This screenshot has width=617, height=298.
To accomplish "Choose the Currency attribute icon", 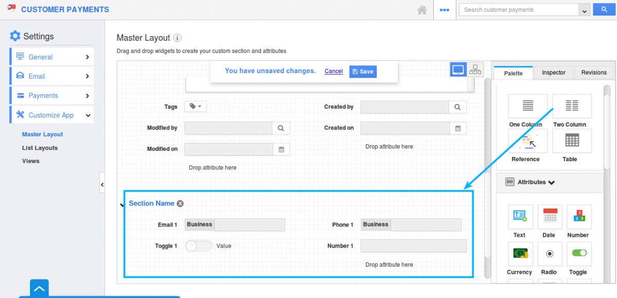I will 521,254.
